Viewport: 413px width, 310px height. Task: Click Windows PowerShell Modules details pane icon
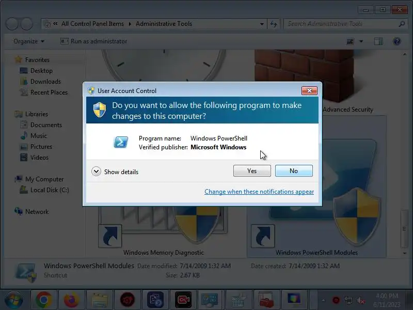click(x=26, y=273)
